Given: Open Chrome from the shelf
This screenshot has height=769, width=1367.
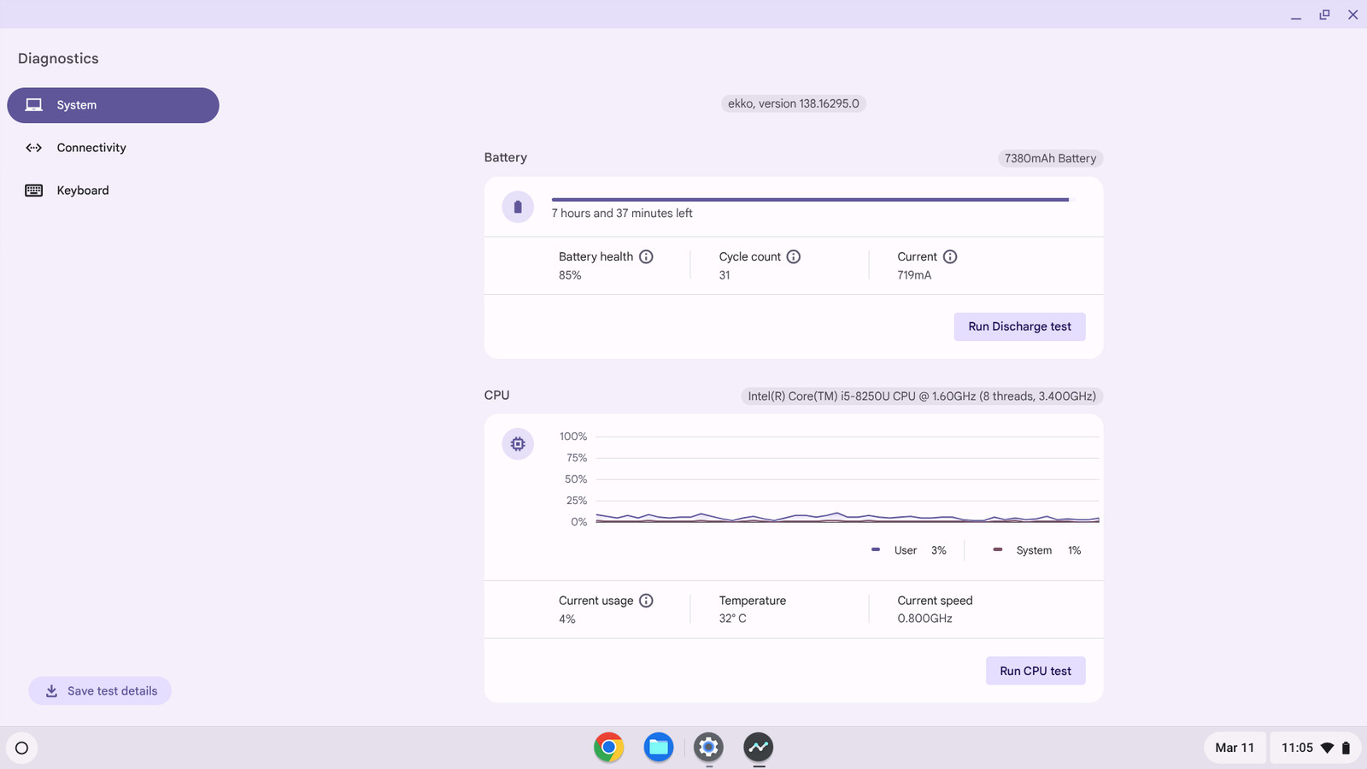Looking at the screenshot, I should [609, 748].
